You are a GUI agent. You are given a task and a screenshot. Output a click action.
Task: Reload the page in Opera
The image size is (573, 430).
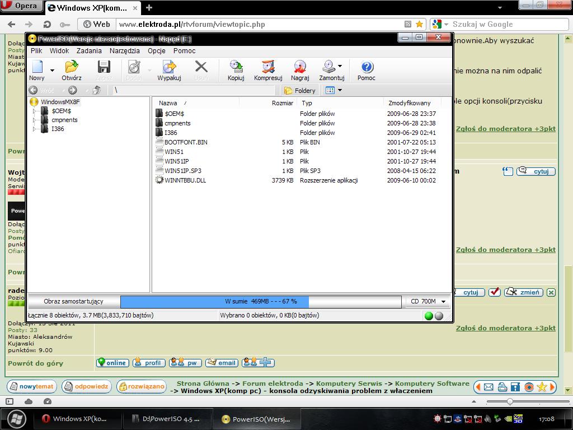coord(47,25)
